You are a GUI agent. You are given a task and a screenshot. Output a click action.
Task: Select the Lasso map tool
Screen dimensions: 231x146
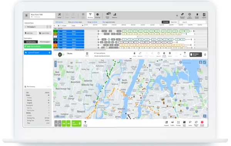pos(190,123)
